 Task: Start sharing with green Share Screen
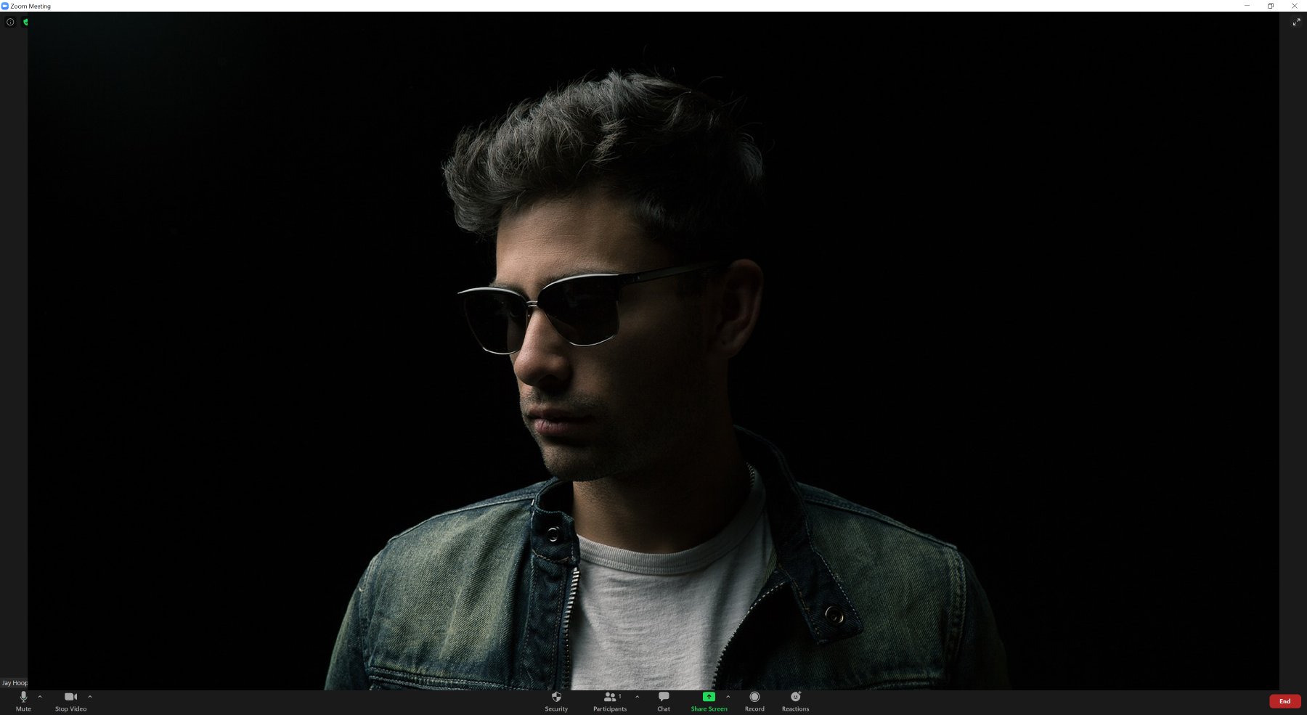click(709, 701)
